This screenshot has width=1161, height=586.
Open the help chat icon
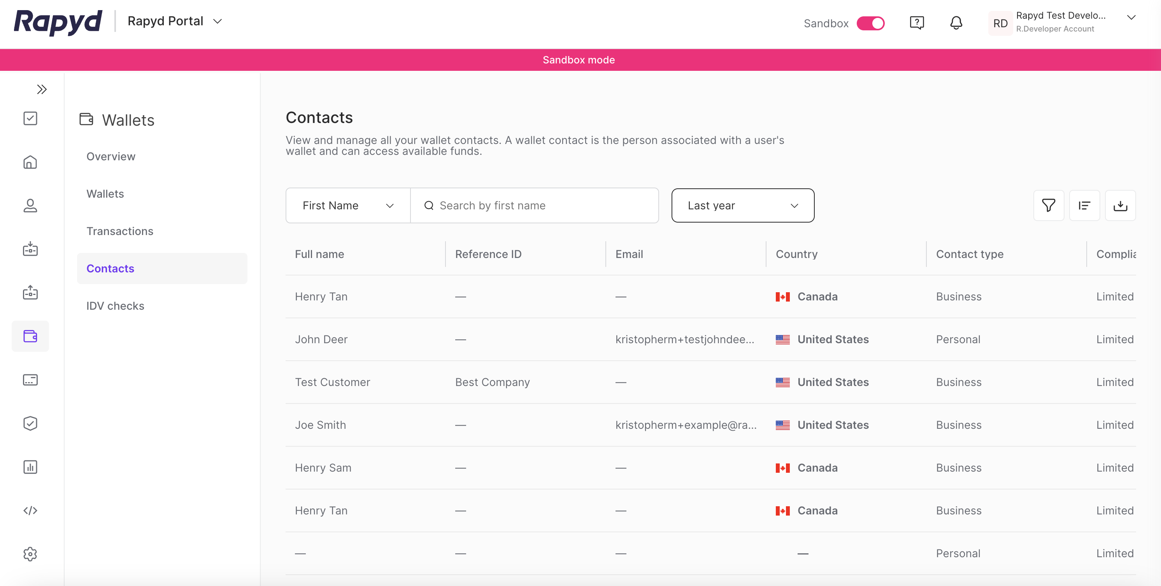tap(917, 23)
